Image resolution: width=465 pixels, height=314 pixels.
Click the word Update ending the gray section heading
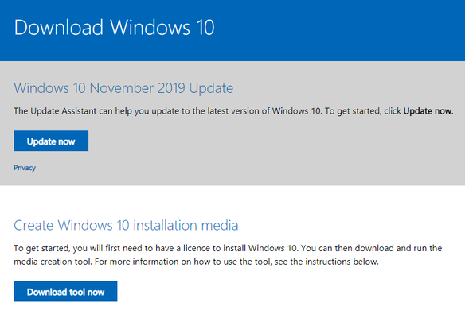click(211, 88)
